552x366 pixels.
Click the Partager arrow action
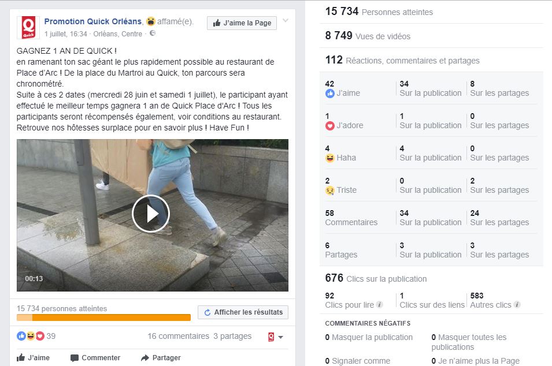click(x=161, y=358)
